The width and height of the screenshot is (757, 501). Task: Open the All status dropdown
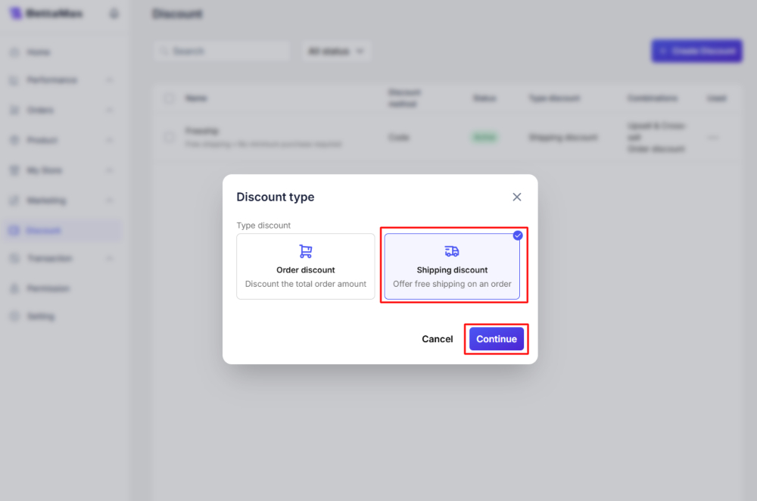(336, 51)
